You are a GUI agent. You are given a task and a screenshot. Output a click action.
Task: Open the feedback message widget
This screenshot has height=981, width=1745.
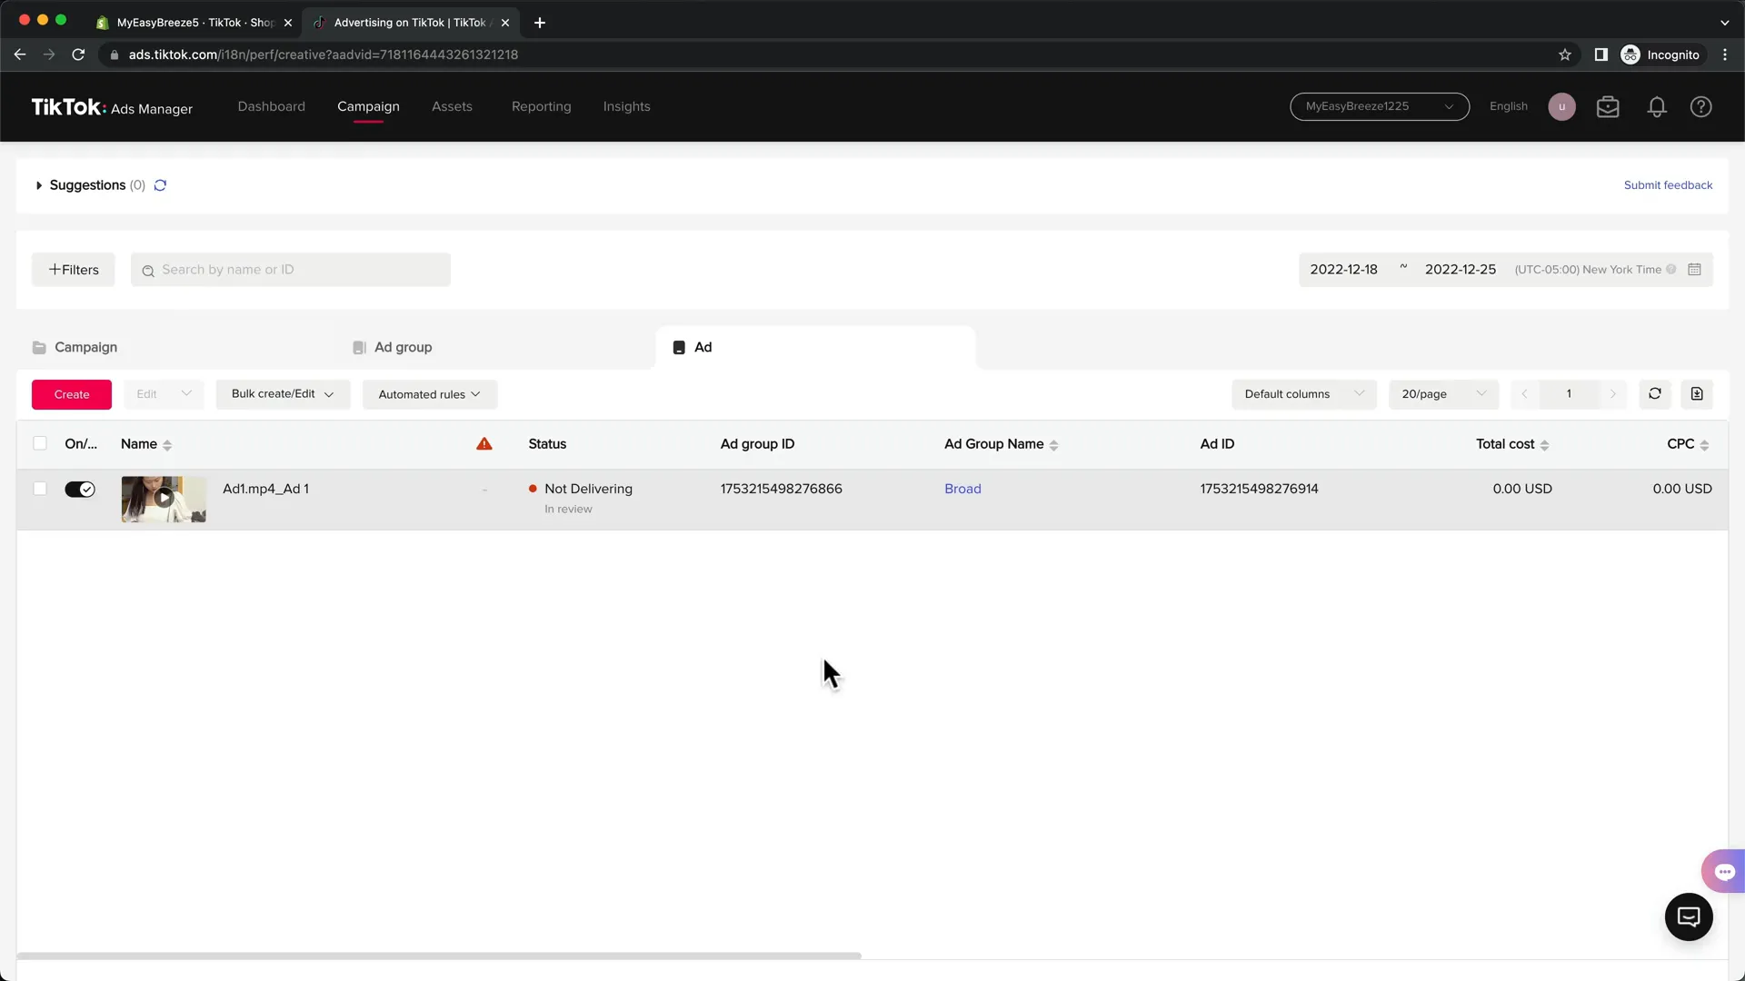1689,917
